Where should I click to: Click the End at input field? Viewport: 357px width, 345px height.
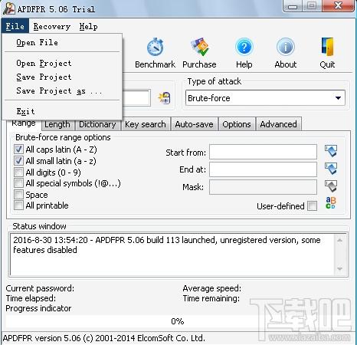point(263,169)
